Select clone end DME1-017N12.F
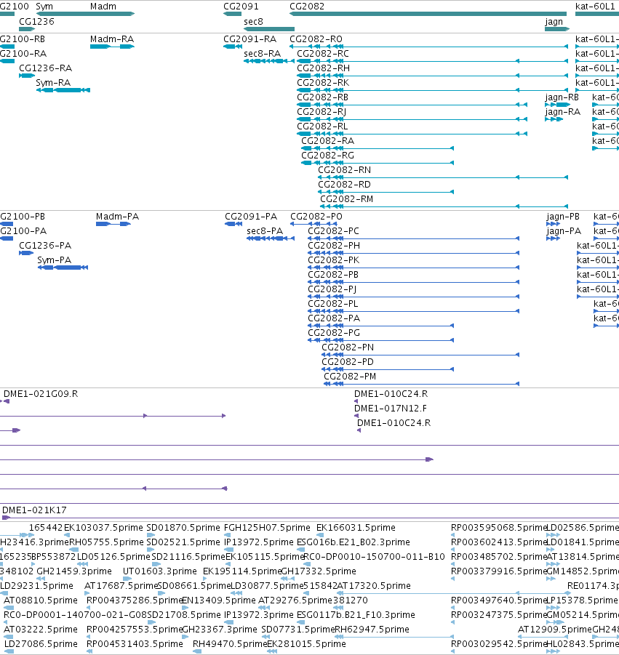Image resolution: width=619 pixels, height=655 pixels. click(391, 409)
